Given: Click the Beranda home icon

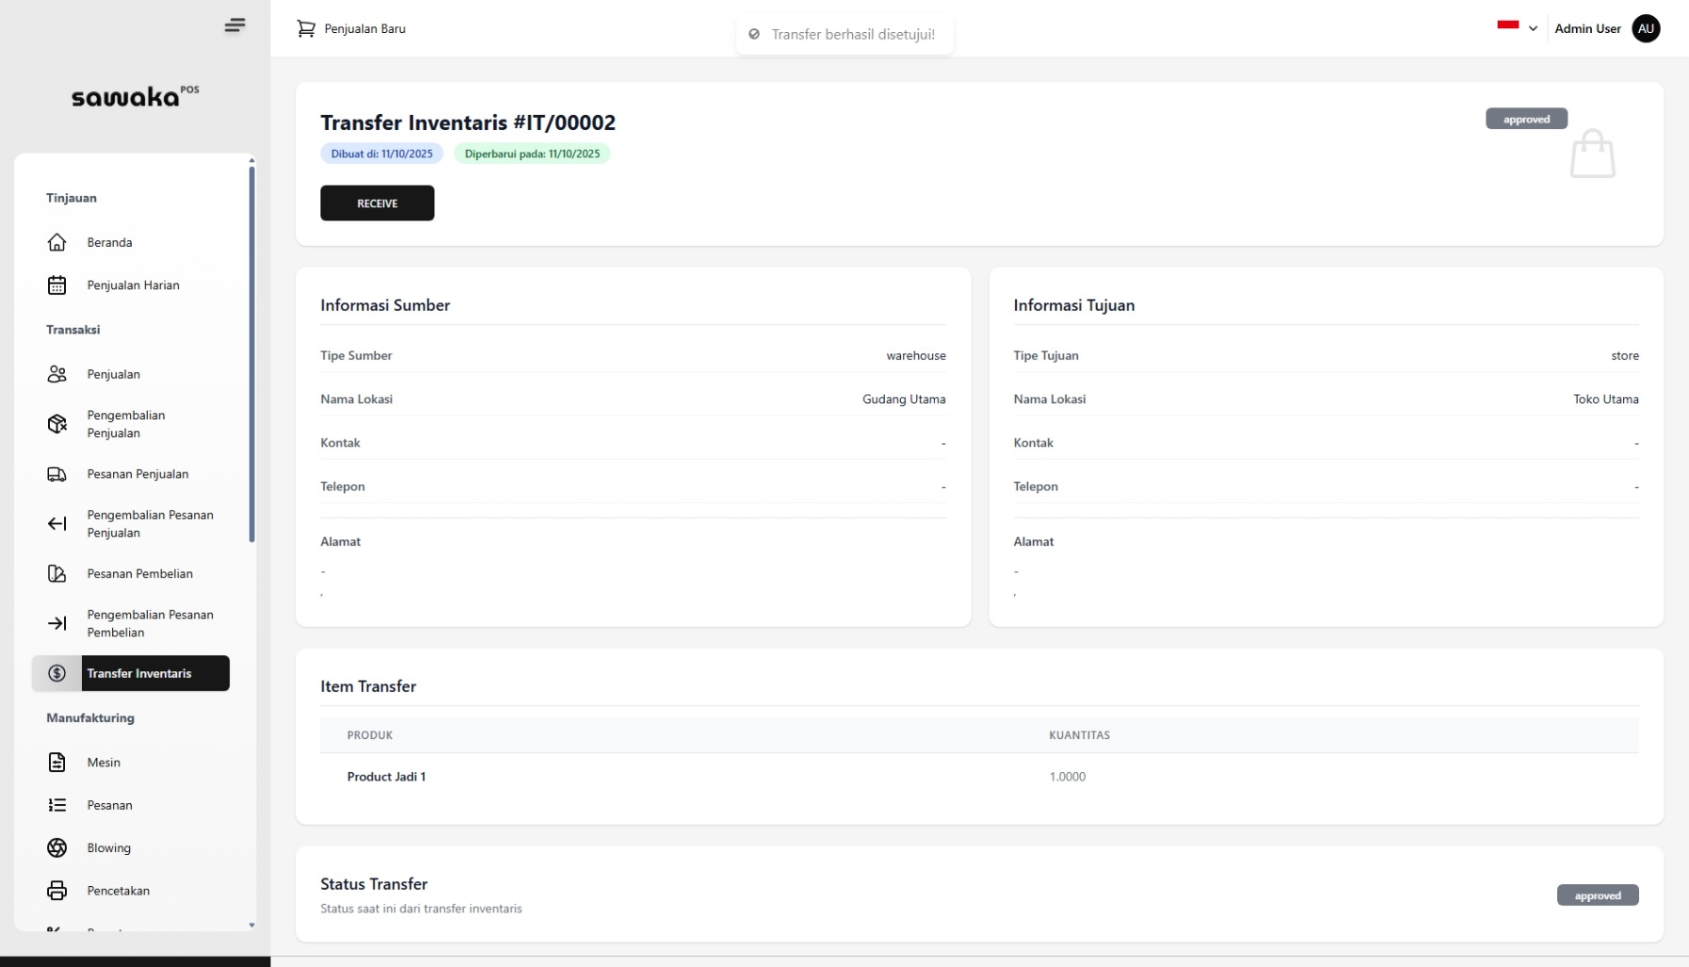Looking at the screenshot, I should pyautogui.click(x=57, y=243).
